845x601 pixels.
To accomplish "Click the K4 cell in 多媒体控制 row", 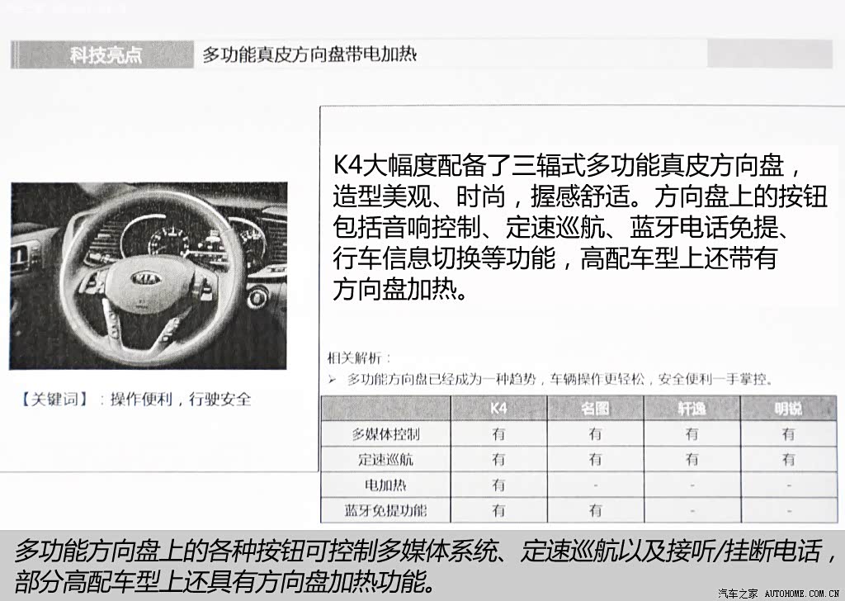I will point(498,434).
